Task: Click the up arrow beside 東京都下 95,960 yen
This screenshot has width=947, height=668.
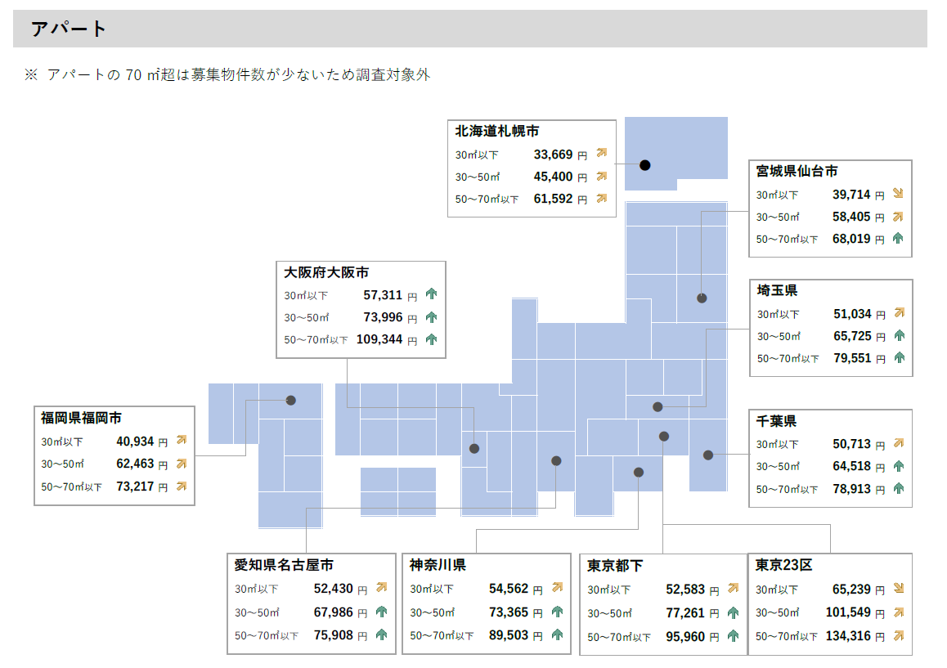Action: click(733, 636)
